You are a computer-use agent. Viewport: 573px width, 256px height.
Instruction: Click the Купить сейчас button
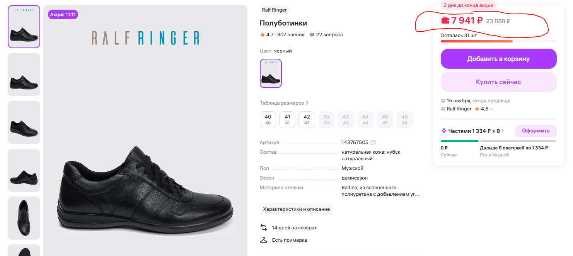click(x=498, y=82)
